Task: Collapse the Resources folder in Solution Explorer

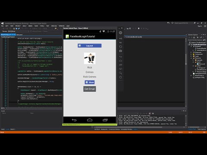Action: 191,58
